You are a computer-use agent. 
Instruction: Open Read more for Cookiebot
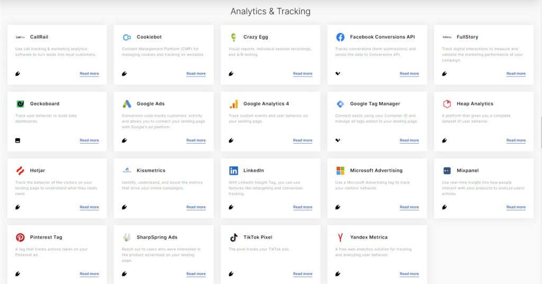[x=196, y=74]
